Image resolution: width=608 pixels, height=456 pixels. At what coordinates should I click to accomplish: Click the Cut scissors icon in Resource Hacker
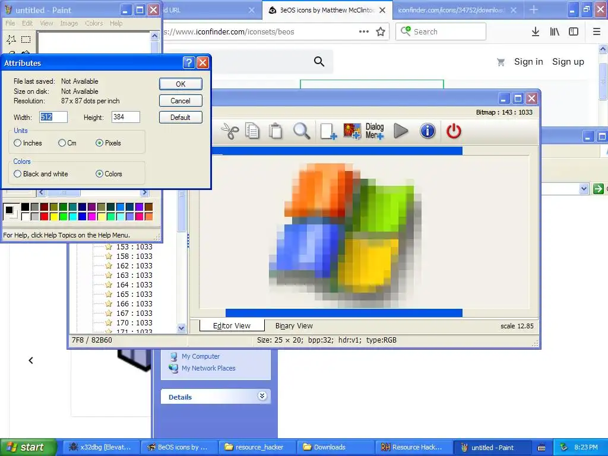tap(230, 131)
